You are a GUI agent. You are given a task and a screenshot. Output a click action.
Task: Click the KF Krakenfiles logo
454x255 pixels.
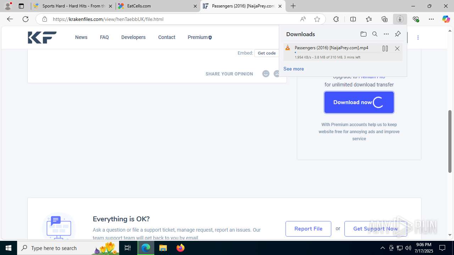(42, 37)
